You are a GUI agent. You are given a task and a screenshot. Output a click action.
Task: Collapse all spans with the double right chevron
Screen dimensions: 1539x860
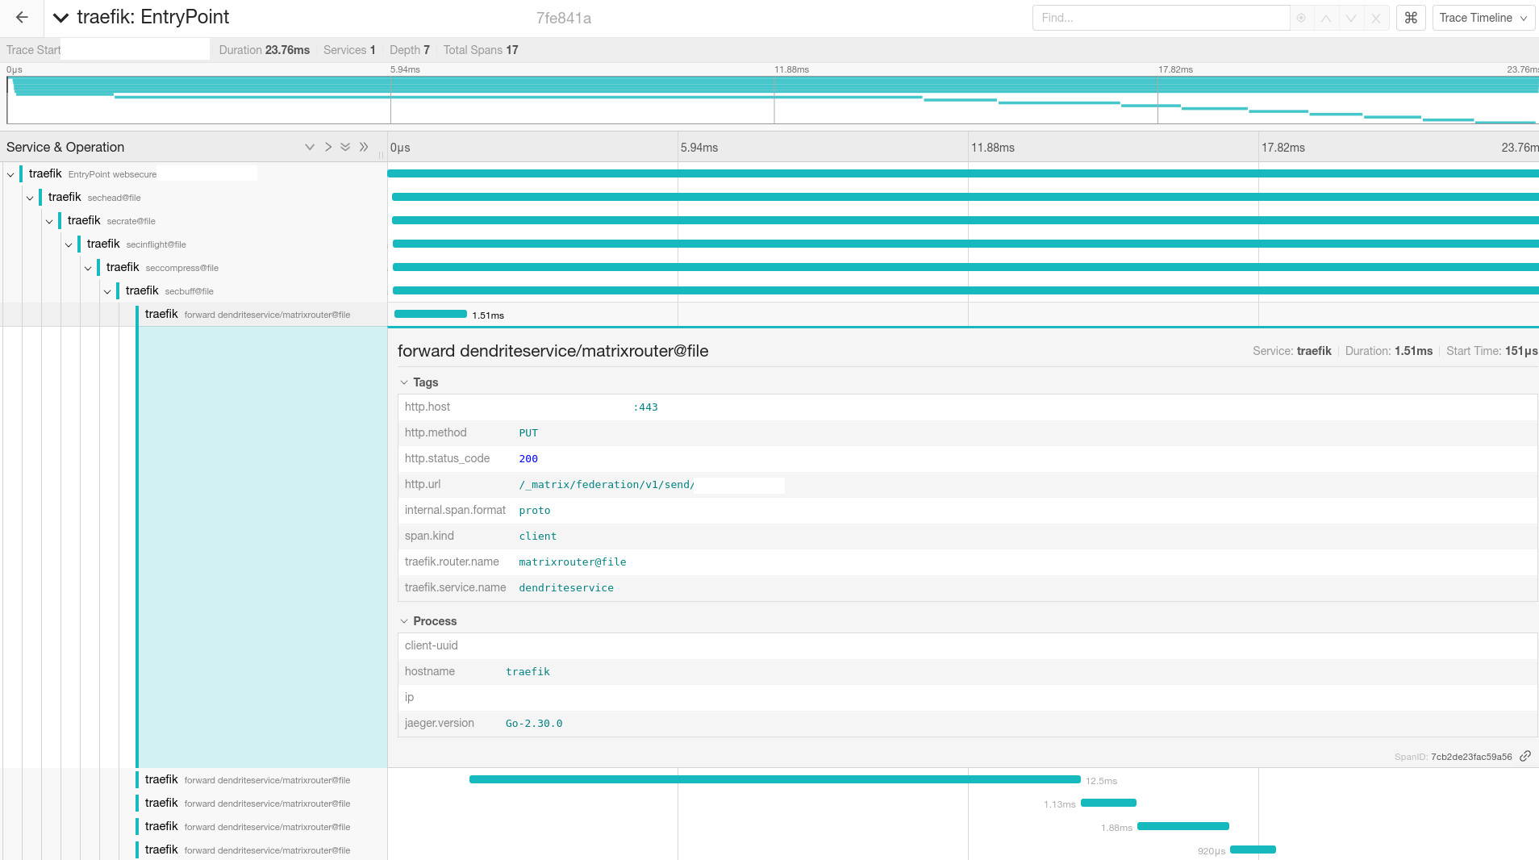[364, 147]
